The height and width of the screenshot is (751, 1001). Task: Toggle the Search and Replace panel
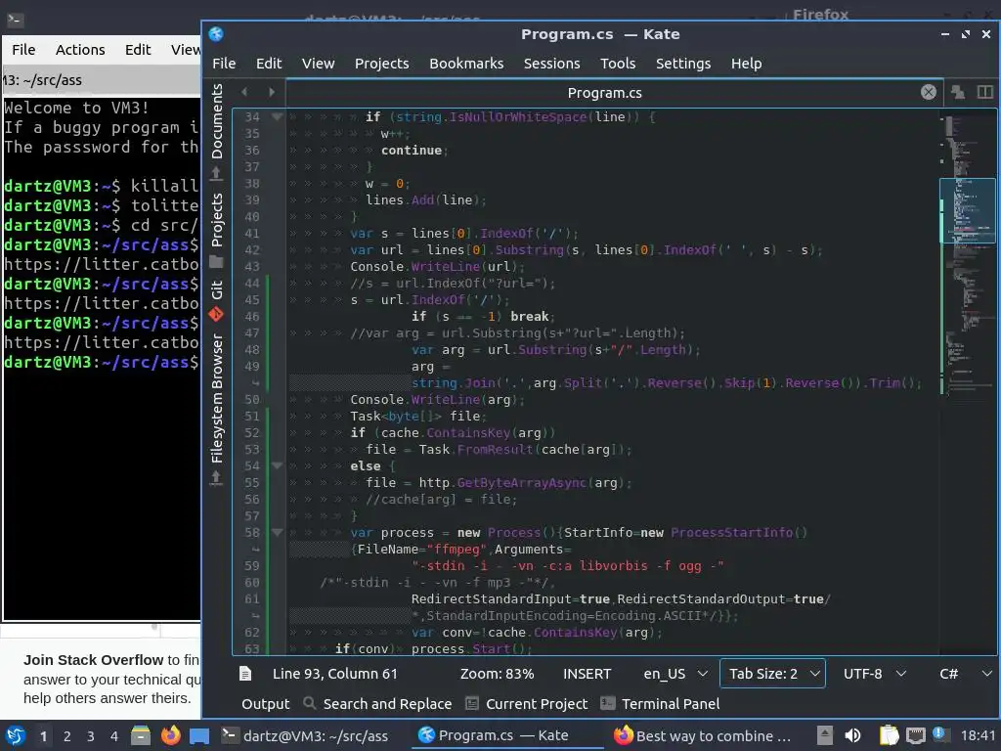(x=377, y=704)
